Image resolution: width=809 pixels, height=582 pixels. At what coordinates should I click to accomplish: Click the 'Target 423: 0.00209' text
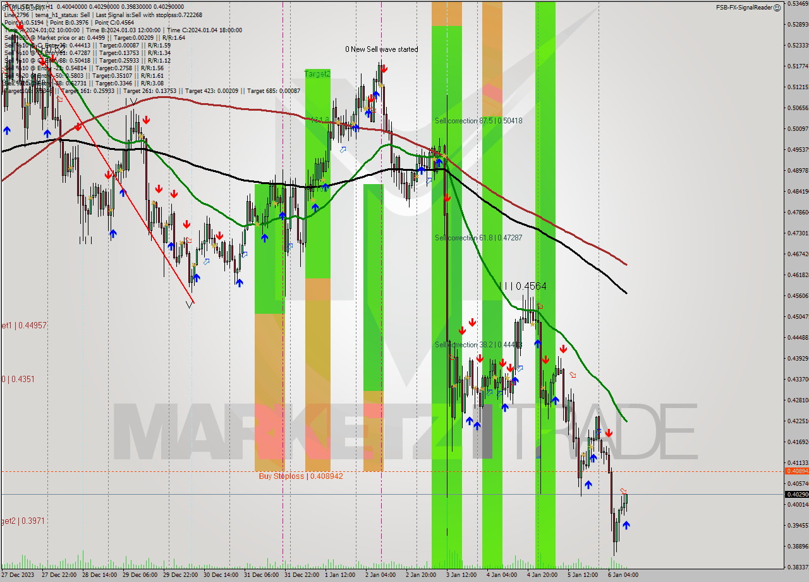click(212, 91)
